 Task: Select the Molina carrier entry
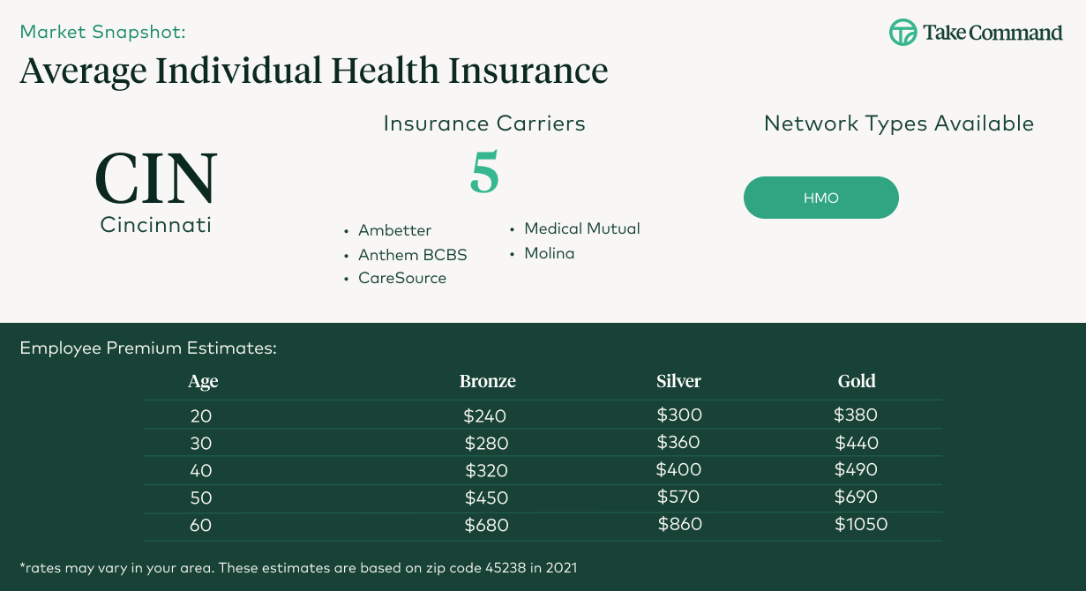coord(549,253)
